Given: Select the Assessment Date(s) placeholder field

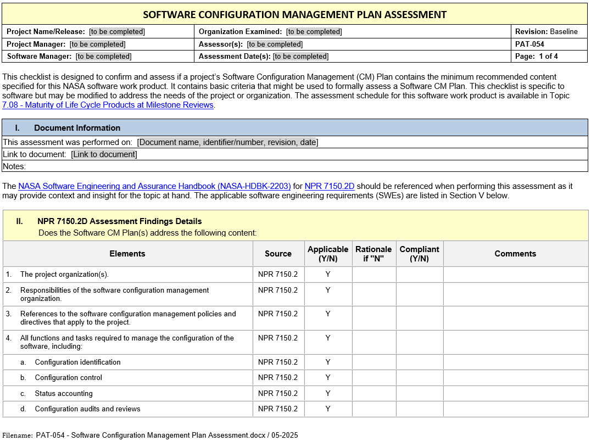Looking at the screenshot, I should 300,57.
